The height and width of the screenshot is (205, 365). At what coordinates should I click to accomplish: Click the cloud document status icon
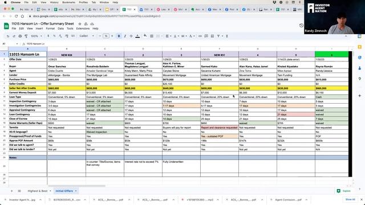click(x=92, y=24)
